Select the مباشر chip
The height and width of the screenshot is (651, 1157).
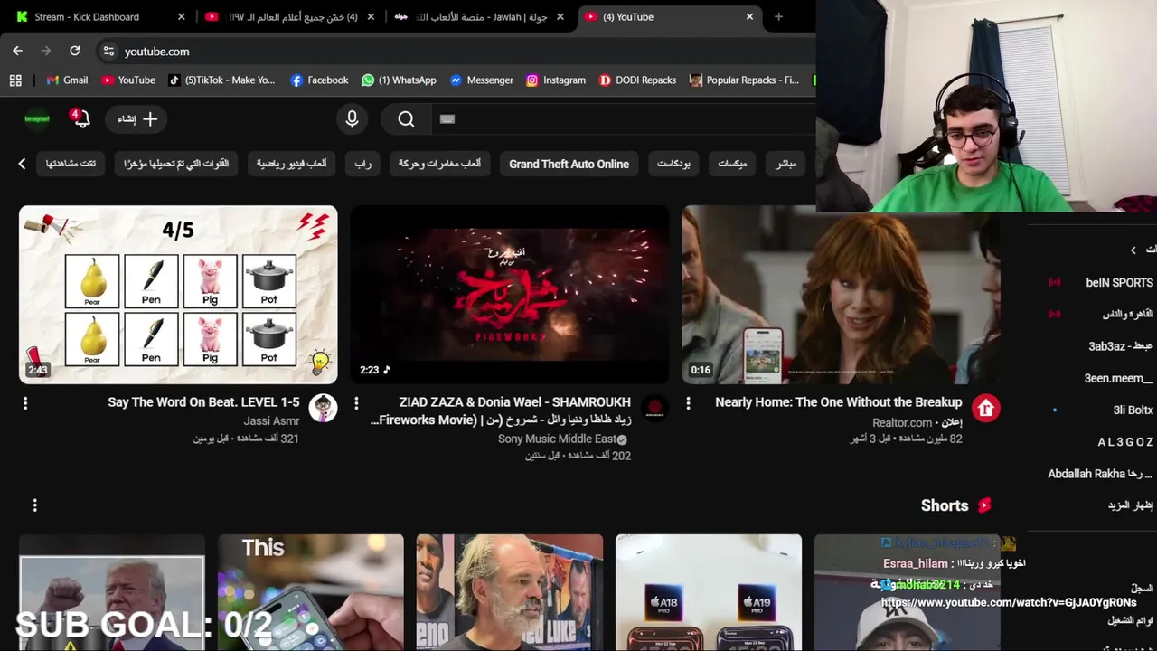point(786,164)
